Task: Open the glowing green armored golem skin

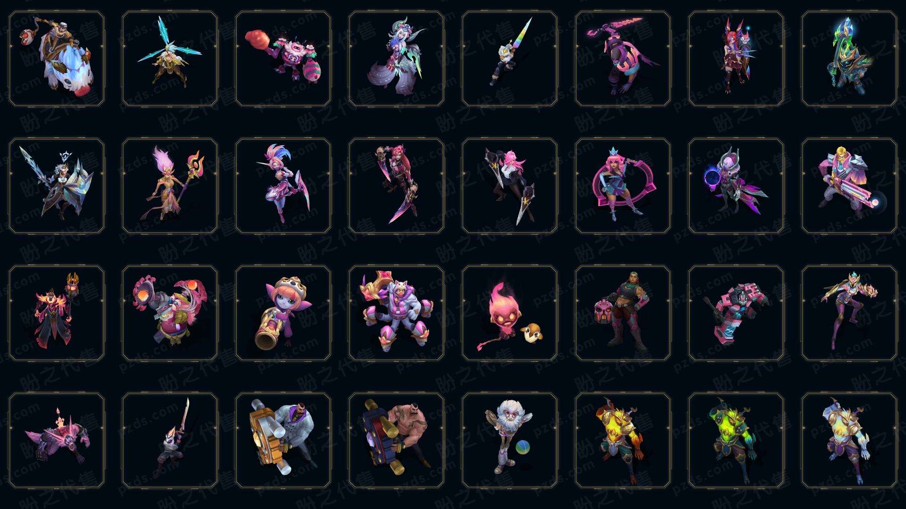Action: click(736, 440)
